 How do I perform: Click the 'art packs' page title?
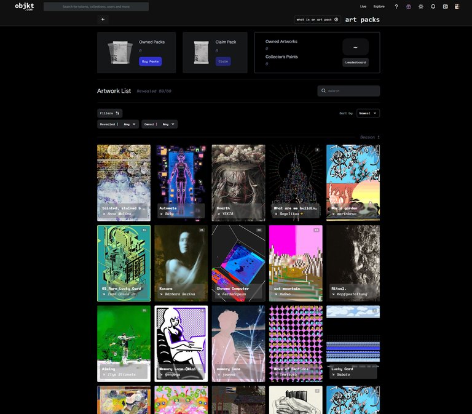point(362,20)
